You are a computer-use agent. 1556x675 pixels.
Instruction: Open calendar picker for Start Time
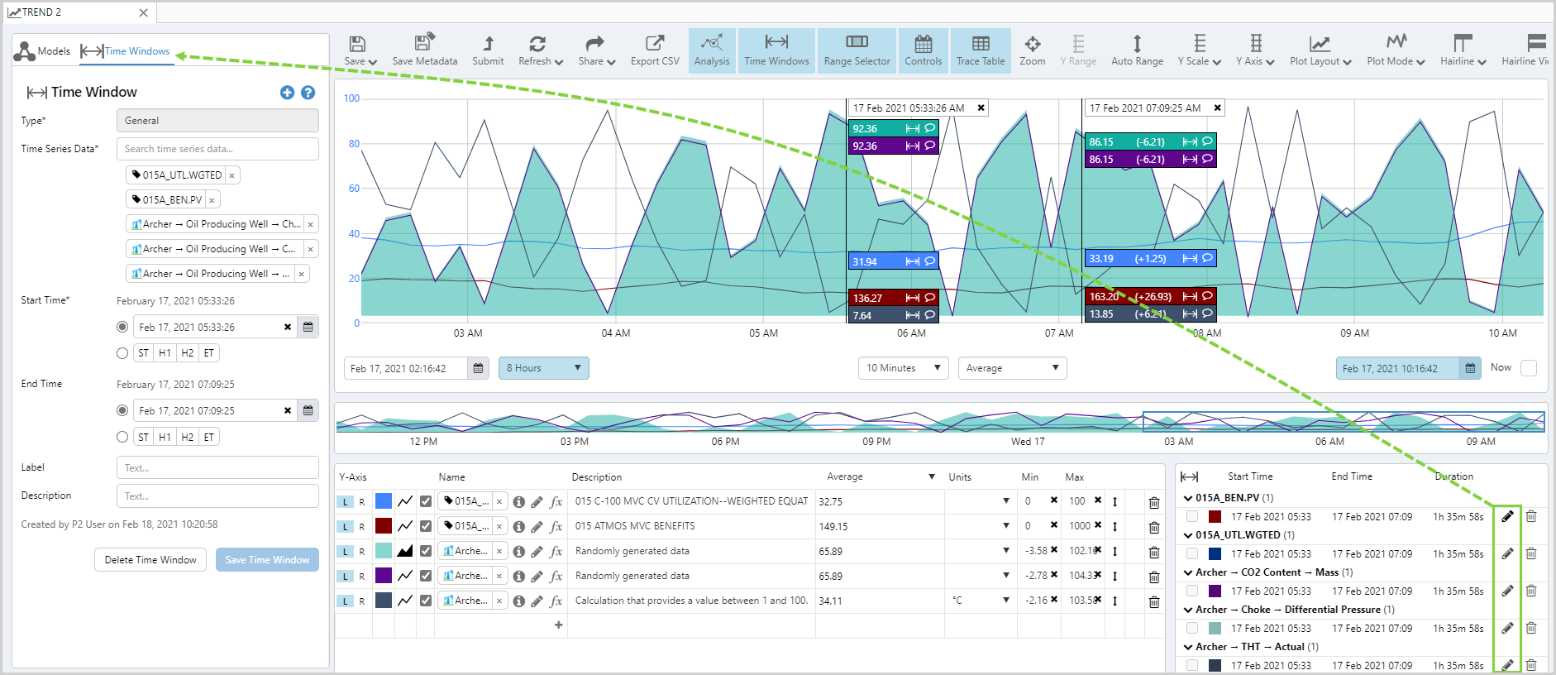(x=308, y=327)
